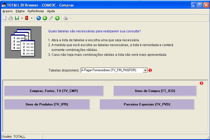210x140 pixels.
Task: Click the tables illustration image
Action: pyautogui.click(x=23, y=43)
